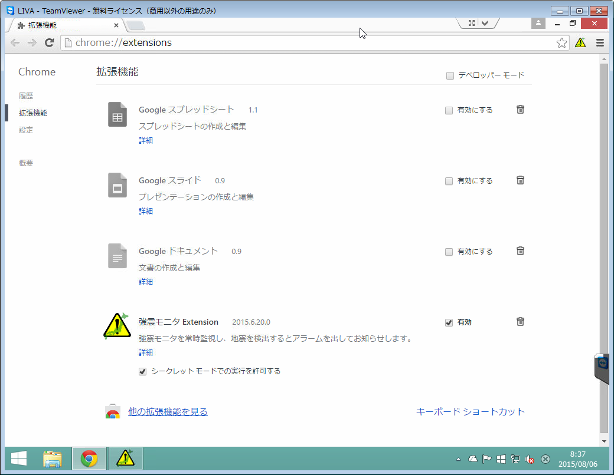This screenshot has width=614, height=475.
Task: Go forward with the forward arrow
Action: click(x=32, y=42)
